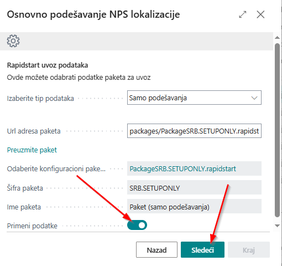The height and width of the screenshot is (266, 282).
Task: Open the PackageSRB.SETUPONLY.rapidstart file link
Action: pos(182,168)
